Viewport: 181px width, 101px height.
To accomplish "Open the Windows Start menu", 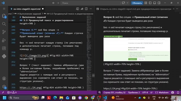I will [5, 98].
